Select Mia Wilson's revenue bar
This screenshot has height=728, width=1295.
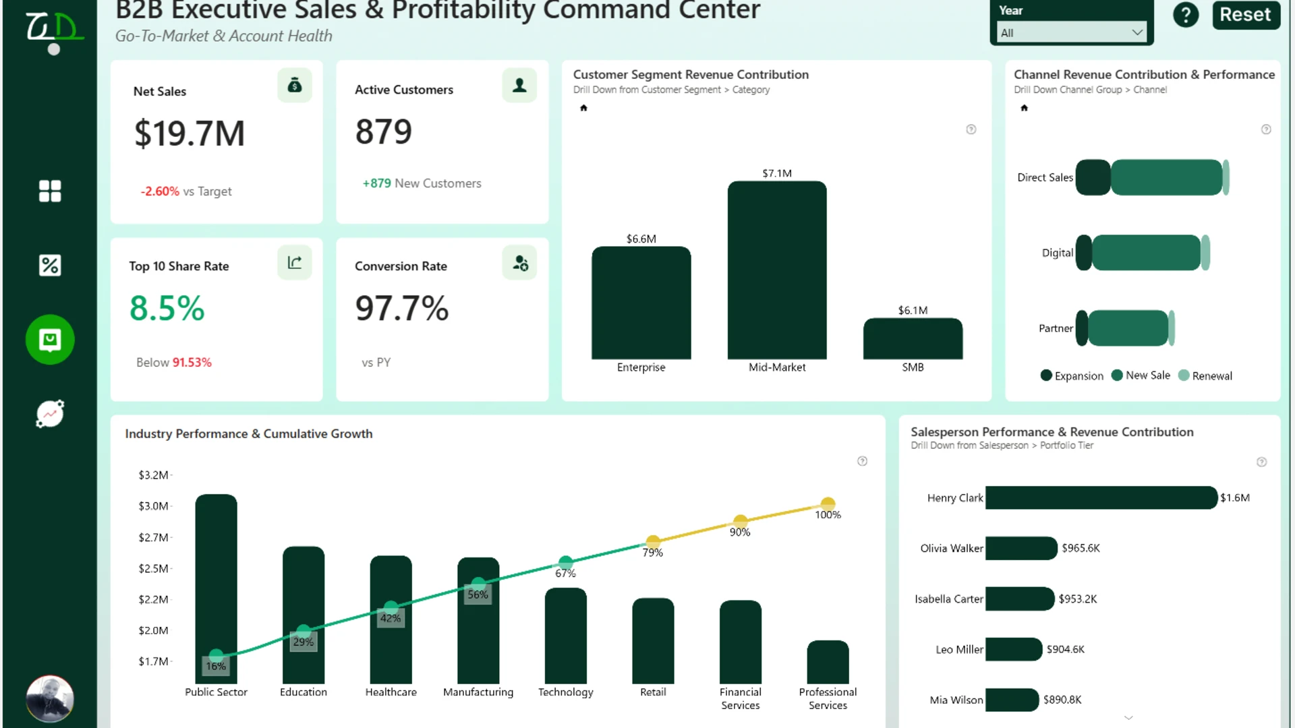pyautogui.click(x=1012, y=700)
